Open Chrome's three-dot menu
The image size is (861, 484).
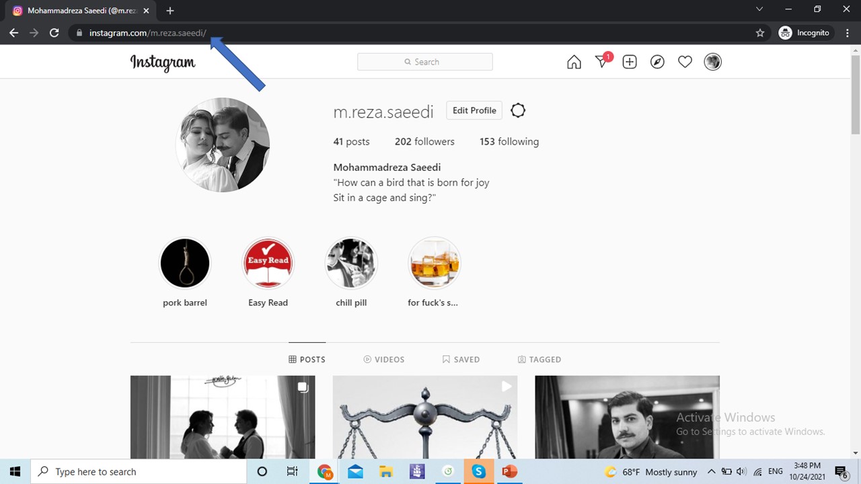tap(847, 32)
